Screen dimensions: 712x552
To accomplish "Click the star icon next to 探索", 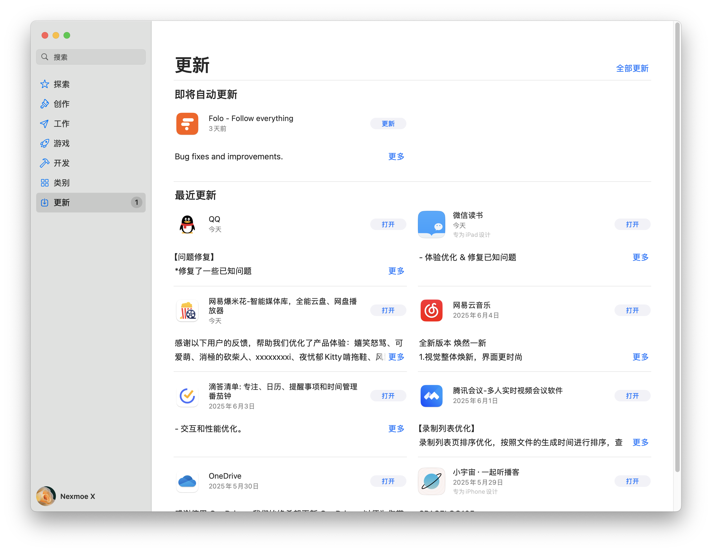I will point(45,84).
